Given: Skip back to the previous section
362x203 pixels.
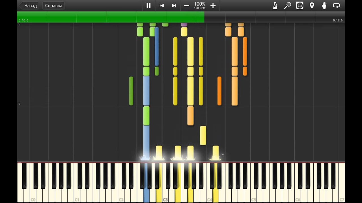Looking at the screenshot, I should pyautogui.click(x=162, y=5).
